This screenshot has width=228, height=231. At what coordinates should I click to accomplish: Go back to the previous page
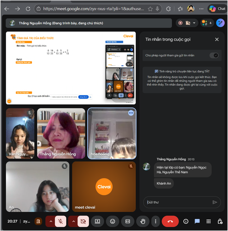click(x=7, y=9)
